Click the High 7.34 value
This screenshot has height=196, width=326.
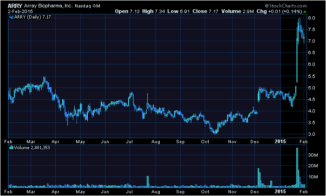[x=154, y=12]
